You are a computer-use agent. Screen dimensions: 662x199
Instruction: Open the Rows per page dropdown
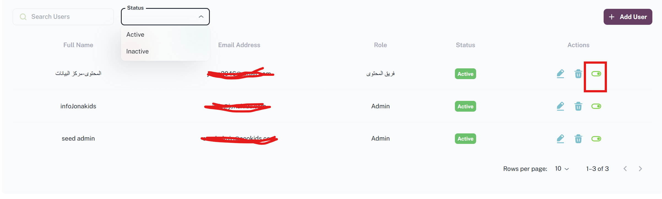click(x=562, y=169)
